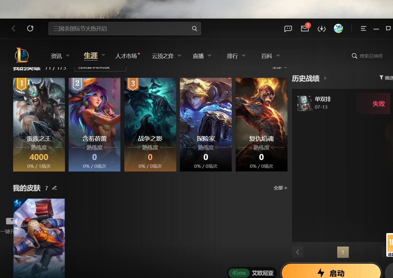Expand the 历史战绩 arrow
Image resolution: width=393 pixels, height=278 pixels.
(325, 78)
